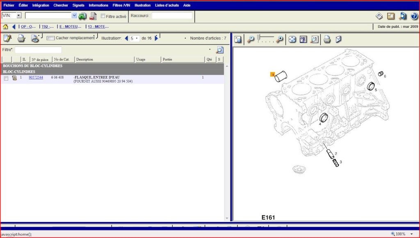The image size is (420, 238).
Task: Select the FLASQUE, ENTREE D'EAU description text
Action: click(97, 77)
